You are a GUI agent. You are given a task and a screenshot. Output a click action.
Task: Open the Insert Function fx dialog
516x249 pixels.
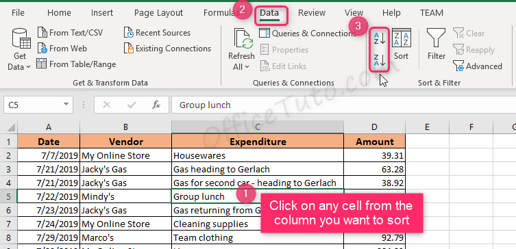(156, 105)
